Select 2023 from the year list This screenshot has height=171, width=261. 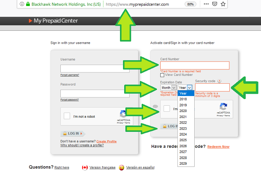click(186, 129)
